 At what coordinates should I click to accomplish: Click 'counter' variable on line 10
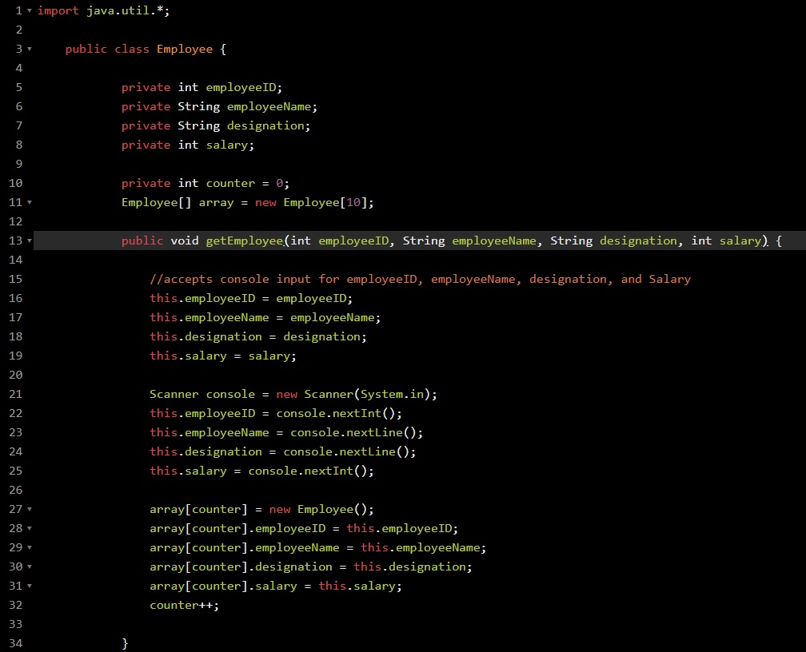tap(230, 183)
